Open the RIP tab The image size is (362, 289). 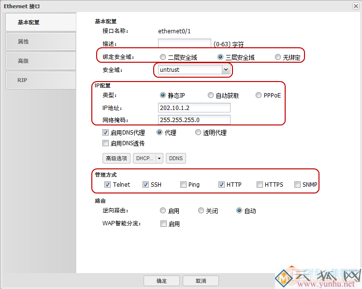click(41, 80)
